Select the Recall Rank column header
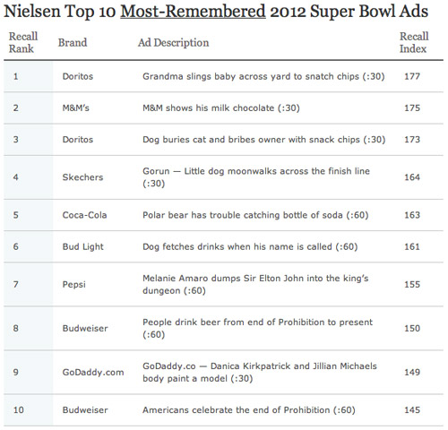The width and height of the screenshot is (448, 430). (23, 42)
